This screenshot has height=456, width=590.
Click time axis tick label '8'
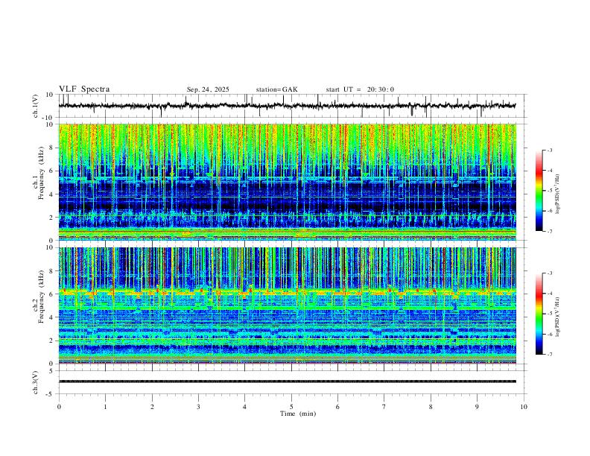[431, 407]
